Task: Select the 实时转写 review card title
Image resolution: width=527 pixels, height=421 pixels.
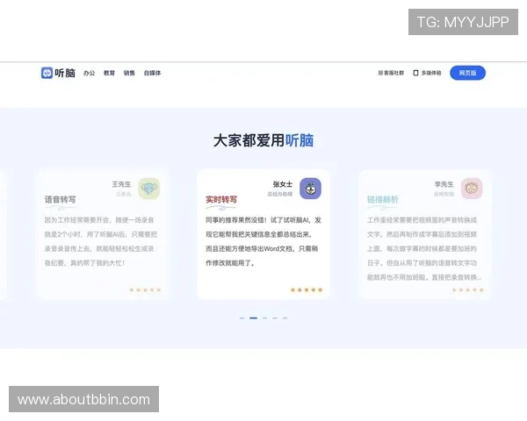Action: coord(221,199)
